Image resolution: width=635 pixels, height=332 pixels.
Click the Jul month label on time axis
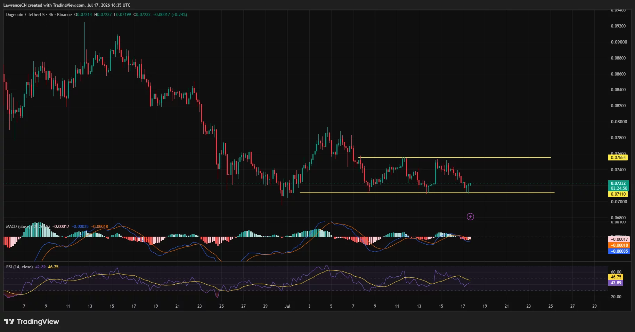click(287, 306)
